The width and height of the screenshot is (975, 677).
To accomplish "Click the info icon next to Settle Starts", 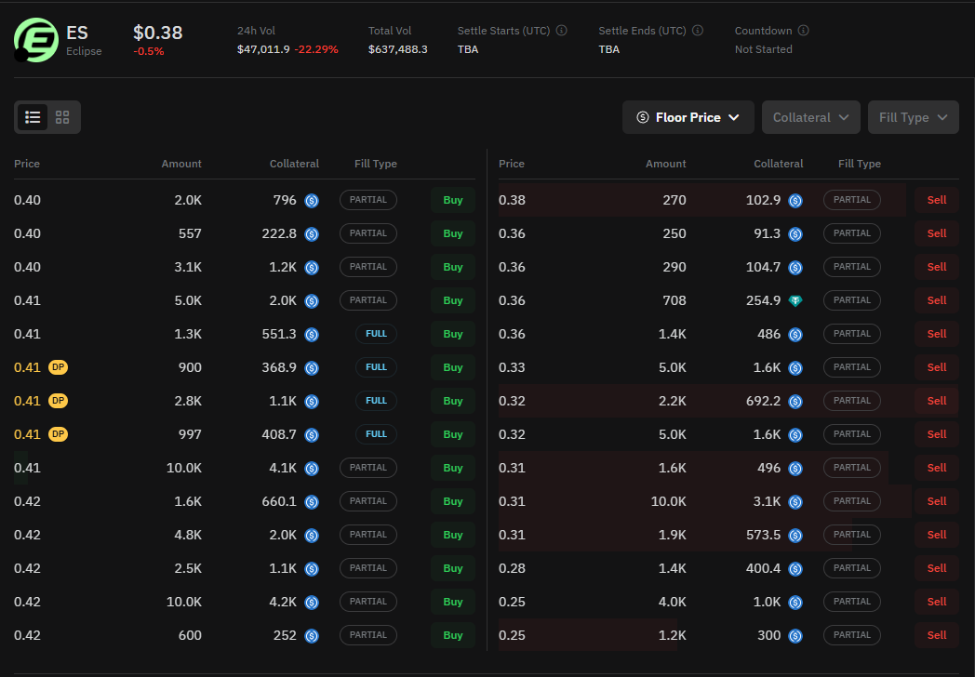I will click(x=561, y=30).
